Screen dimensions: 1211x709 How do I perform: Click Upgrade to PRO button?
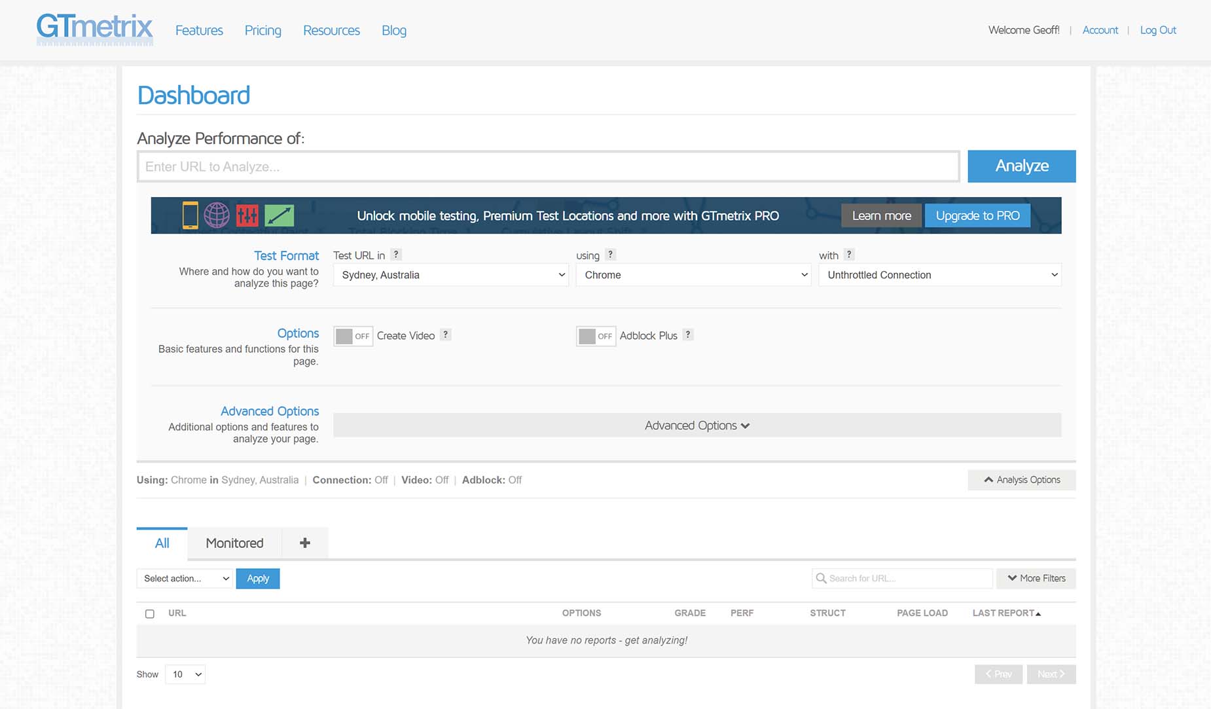pos(977,215)
